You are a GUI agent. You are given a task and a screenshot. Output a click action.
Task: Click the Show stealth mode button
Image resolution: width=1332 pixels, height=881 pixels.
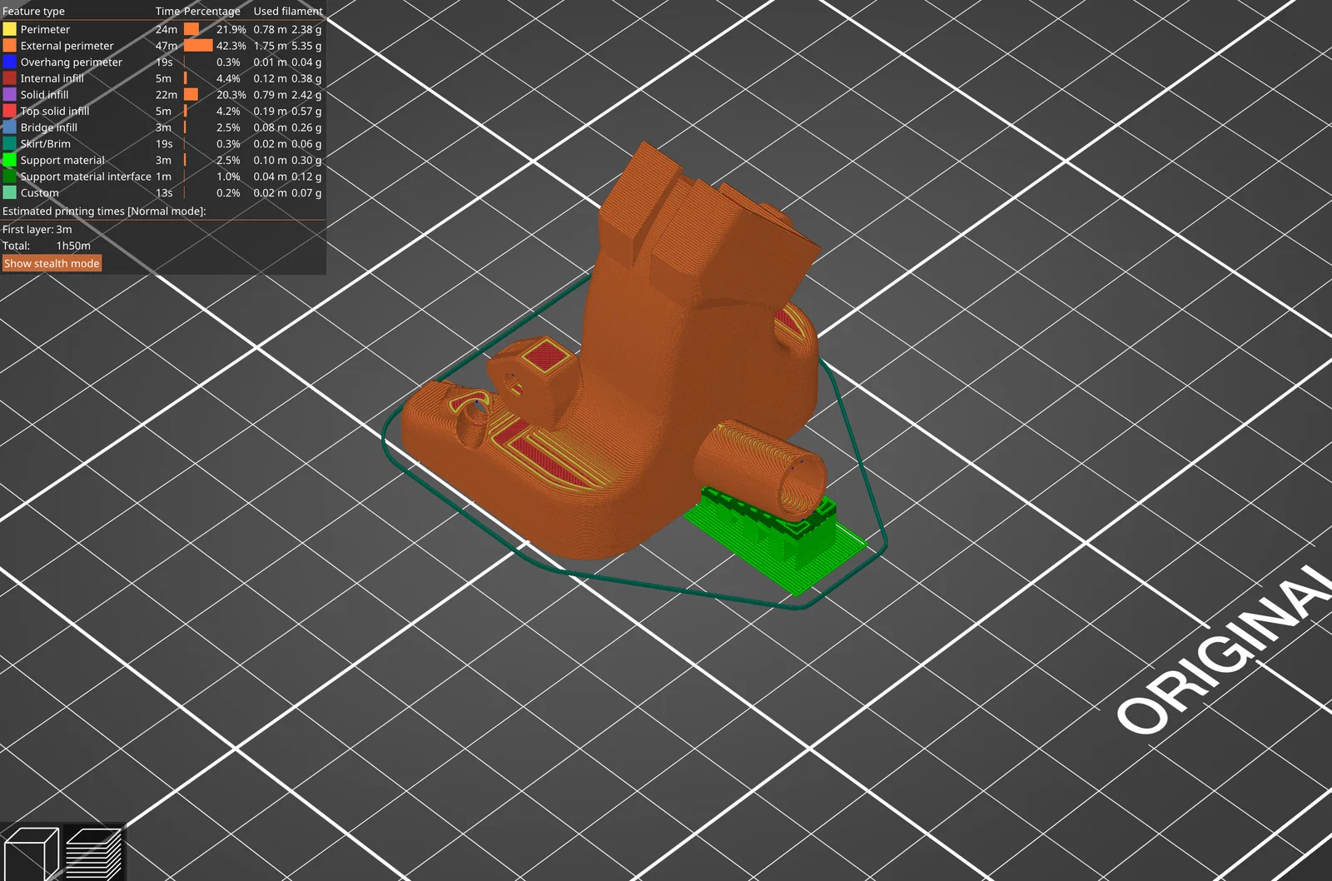pos(52,263)
